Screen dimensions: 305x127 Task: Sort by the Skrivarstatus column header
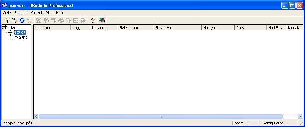point(135,28)
